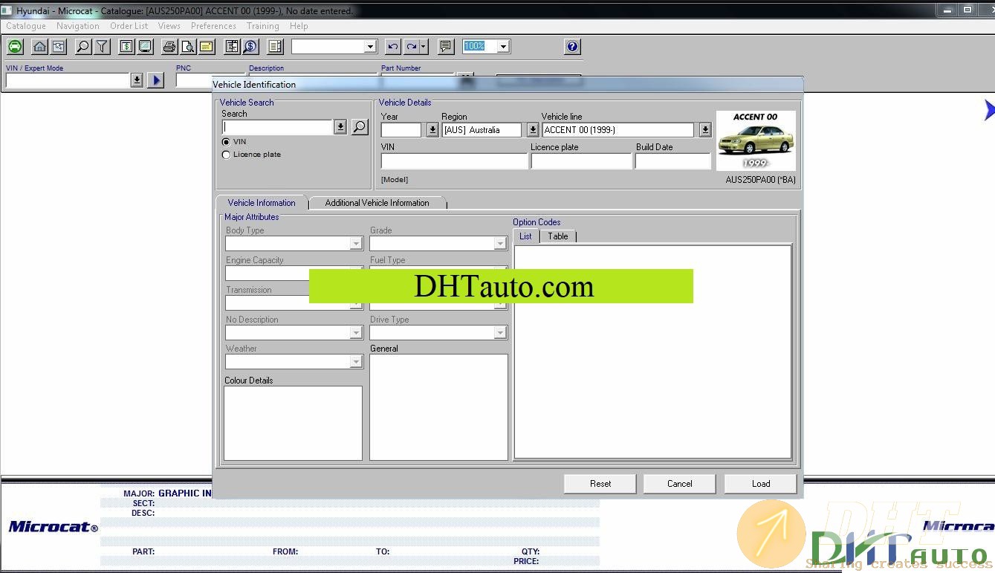Open the Year dropdown
The width and height of the screenshot is (995, 573).
click(x=432, y=130)
